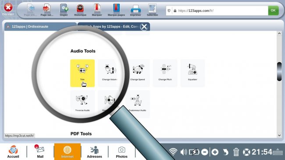285x160 pixels.
Task: Open the Change Pitch tool
Action: pyautogui.click(x=165, y=73)
